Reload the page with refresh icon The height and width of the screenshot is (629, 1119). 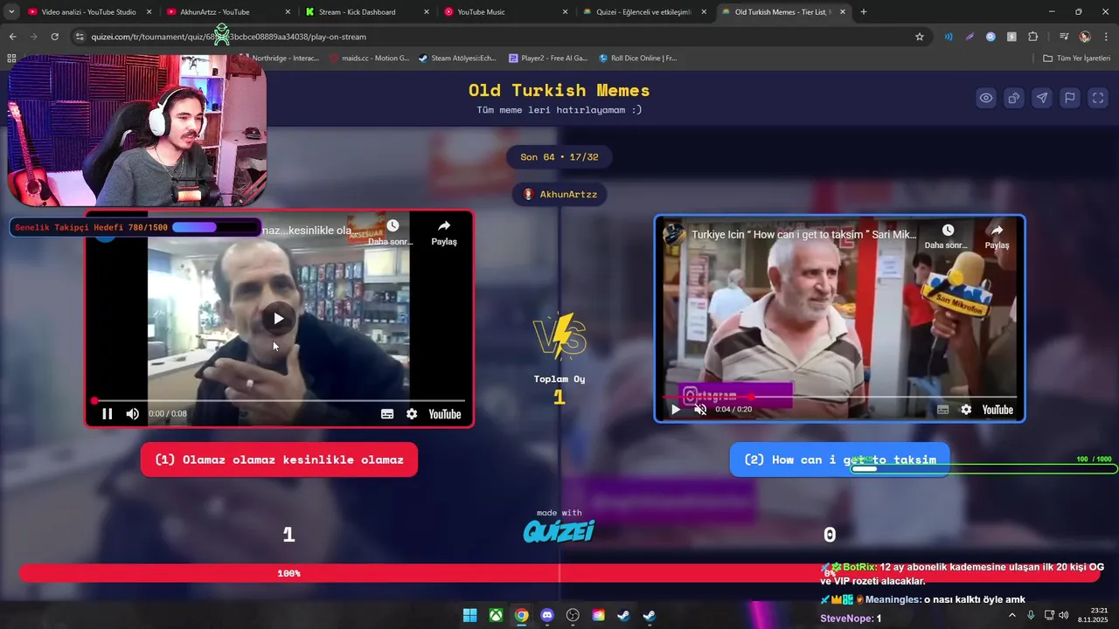(54, 37)
